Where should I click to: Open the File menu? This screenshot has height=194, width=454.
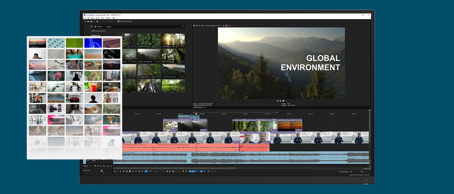pyautogui.click(x=85, y=18)
